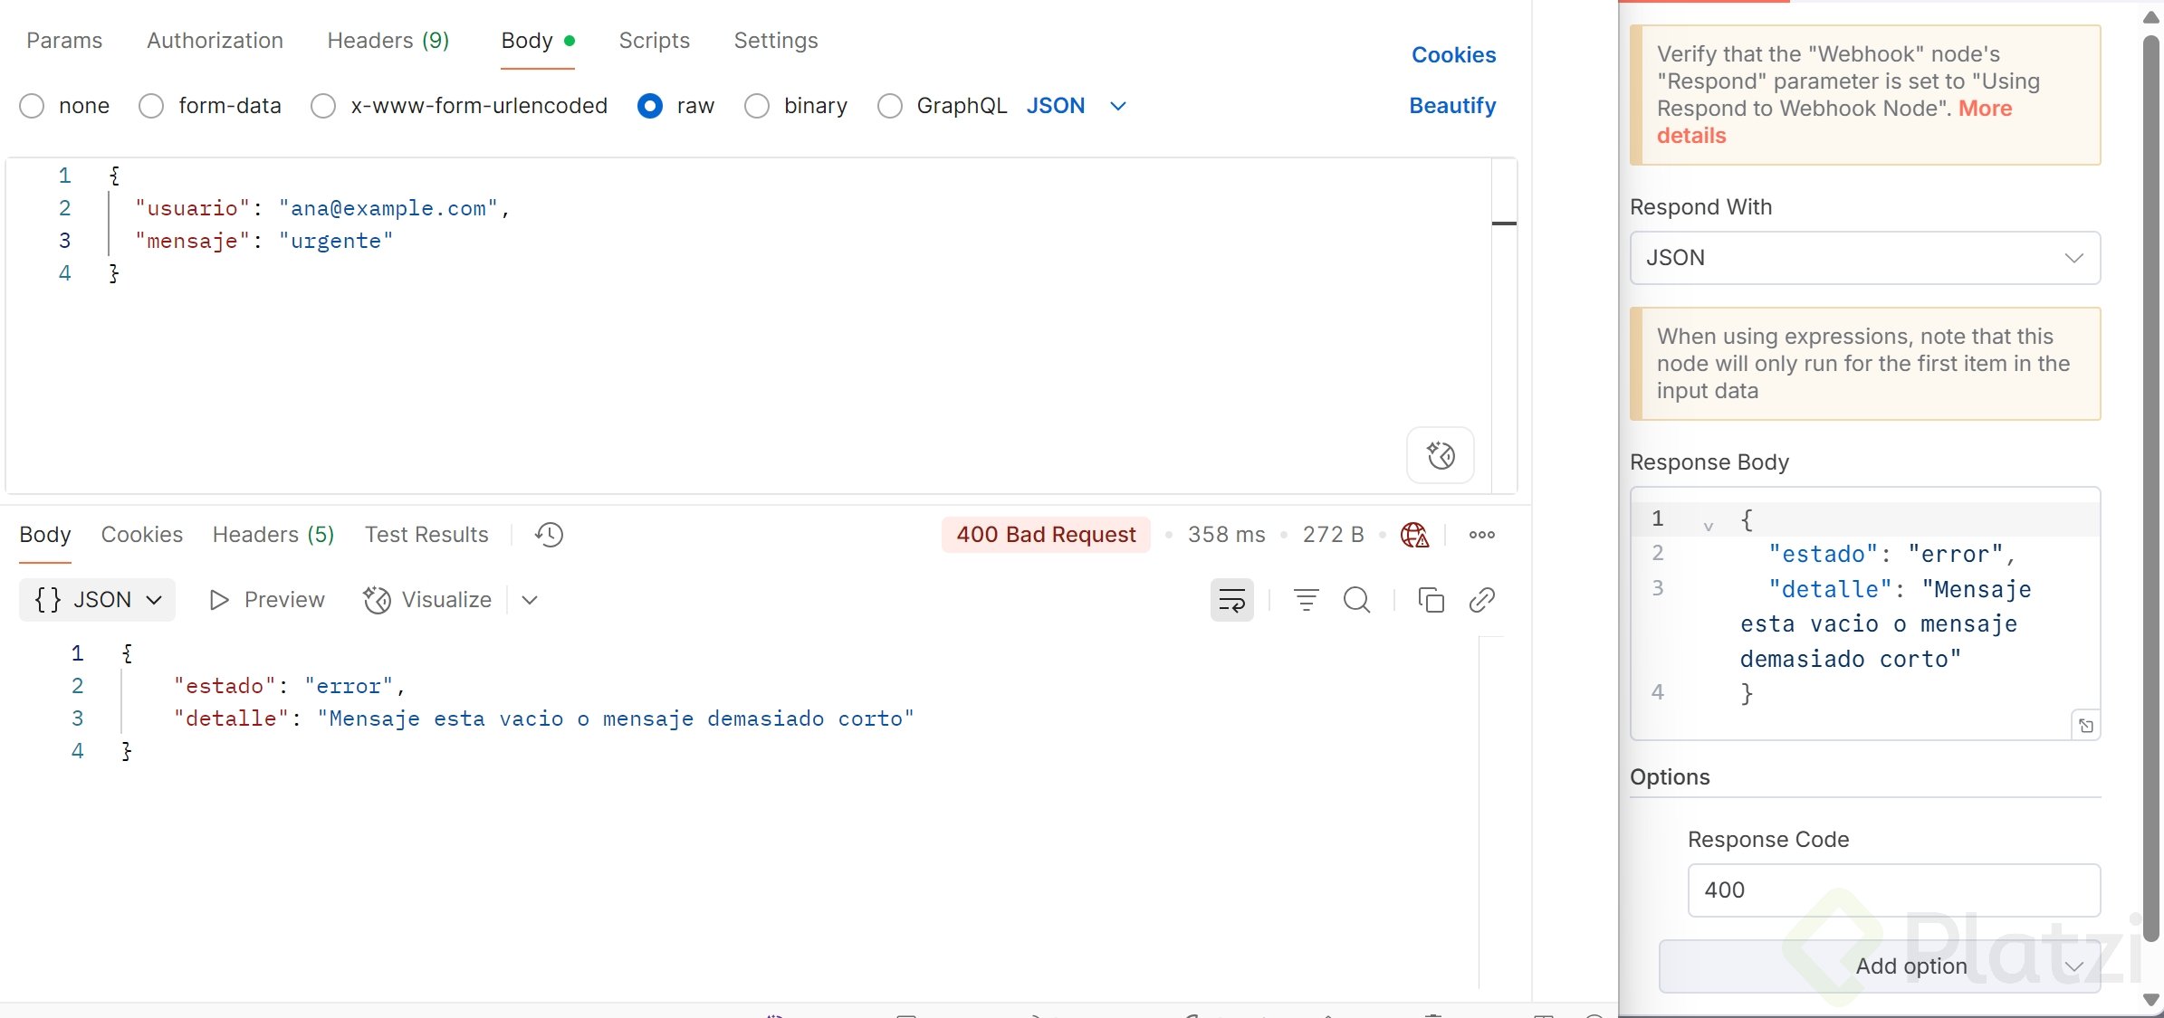Open the response Test Results tab
Image resolution: width=2164 pixels, height=1018 pixels.
click(x=426, y=535)
